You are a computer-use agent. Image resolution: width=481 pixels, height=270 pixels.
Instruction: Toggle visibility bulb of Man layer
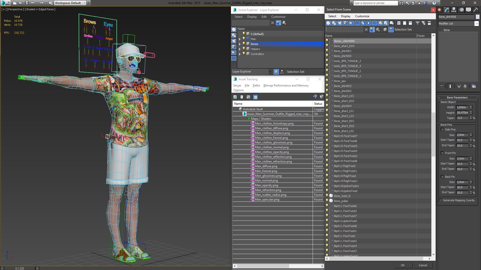244,39
